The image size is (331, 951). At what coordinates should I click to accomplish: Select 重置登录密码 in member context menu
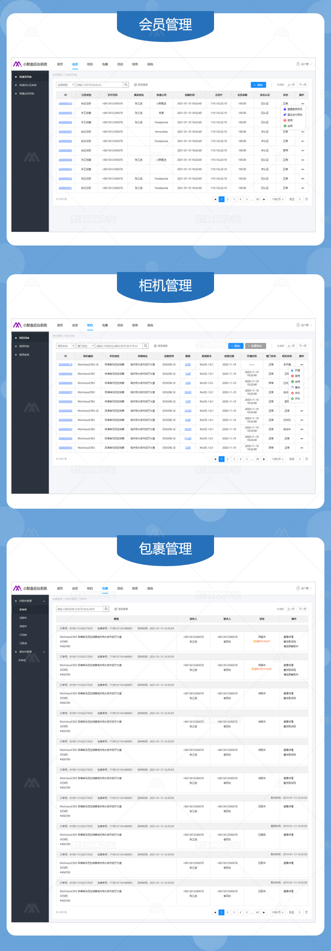(293, 109)
